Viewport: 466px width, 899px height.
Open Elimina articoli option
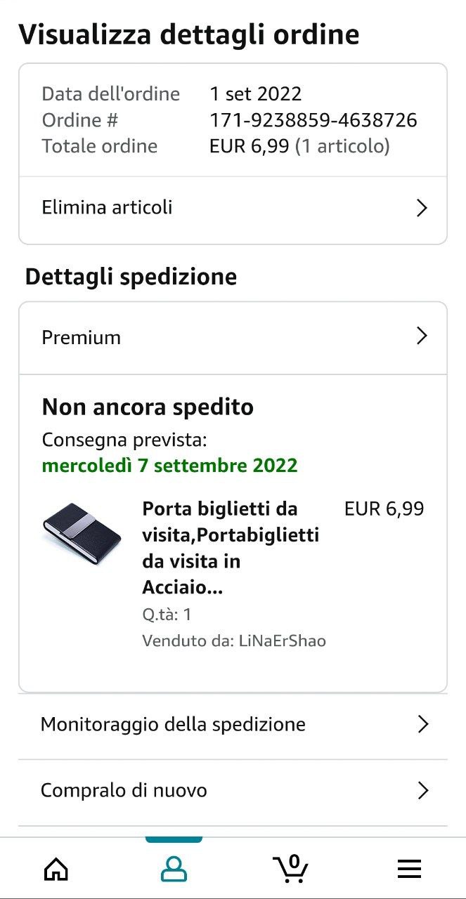tap(107, 208)
